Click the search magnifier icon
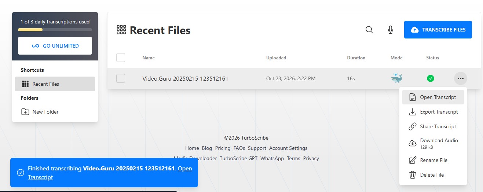 [369, 30]
